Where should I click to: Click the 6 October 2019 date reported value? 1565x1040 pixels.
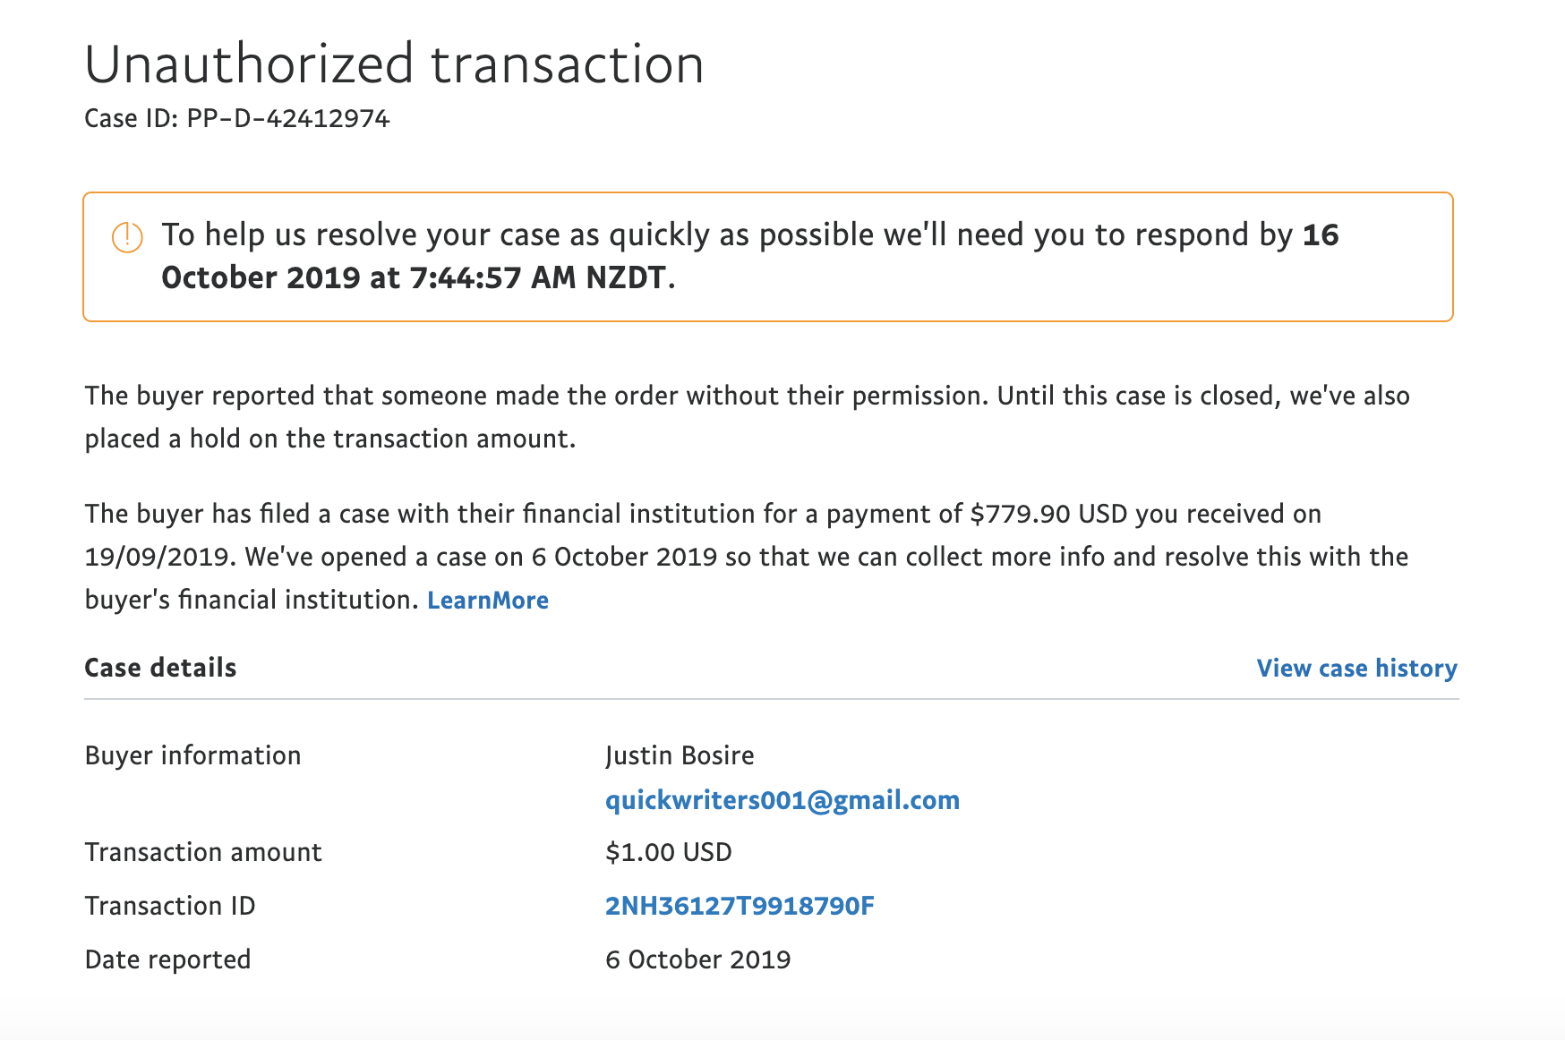(x=697, y=959)
